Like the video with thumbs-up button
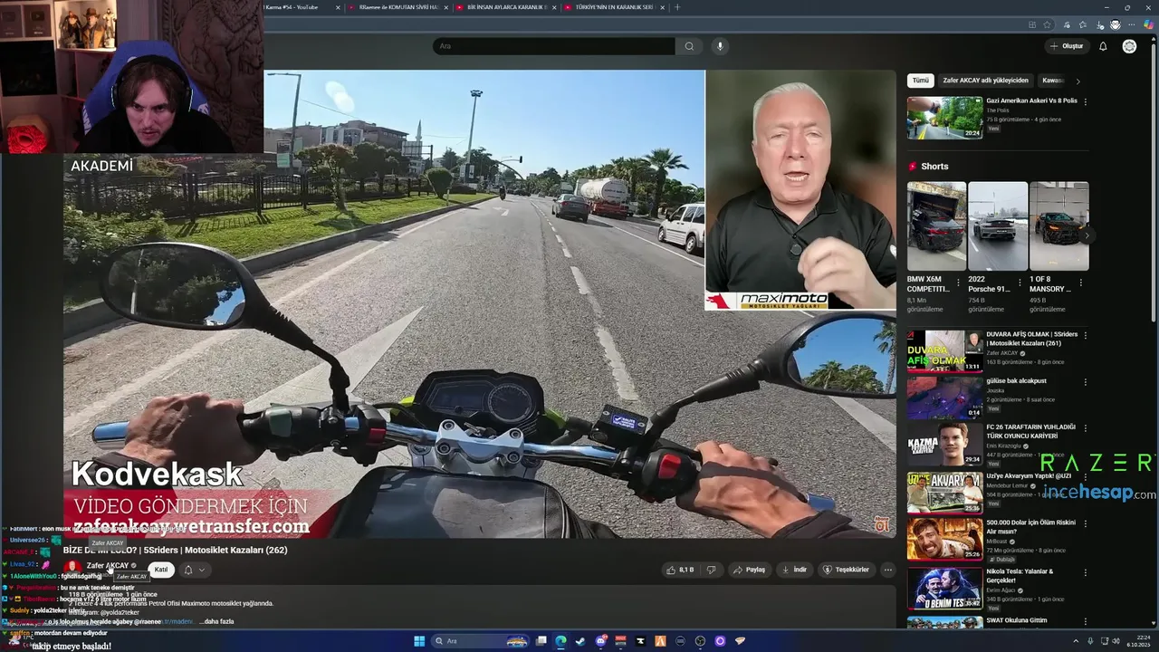 [x=680, y=570]
